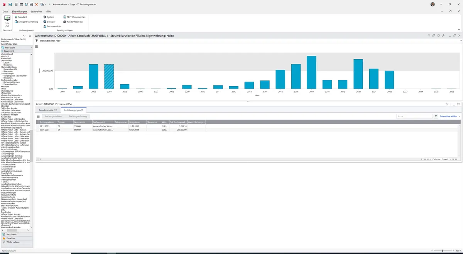
Task: Click the red X icon in quick access toolbar
Action: click(36, 4)
